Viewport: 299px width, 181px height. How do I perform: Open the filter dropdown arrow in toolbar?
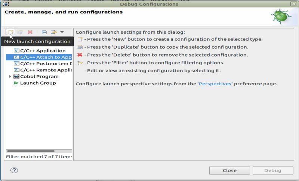(x=62, y=32)
